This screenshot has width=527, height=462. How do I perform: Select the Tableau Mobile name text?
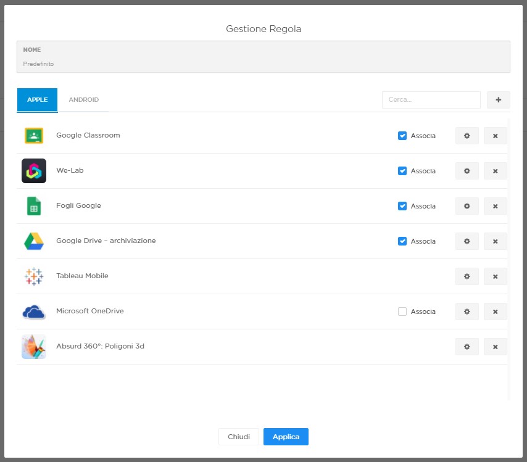[x=82, y=276]
